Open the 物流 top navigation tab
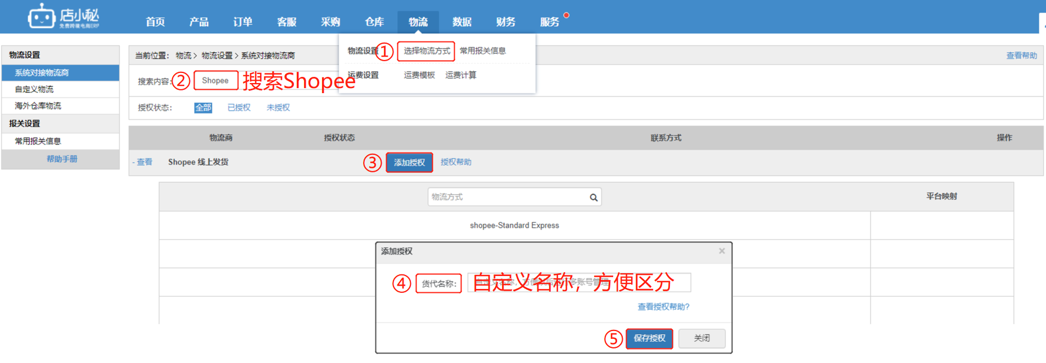1046x363 pixels. 418,22
